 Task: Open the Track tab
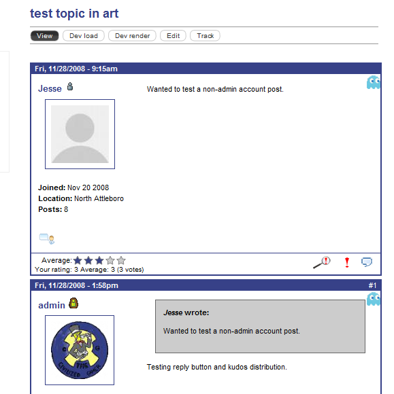coord(206,36)
